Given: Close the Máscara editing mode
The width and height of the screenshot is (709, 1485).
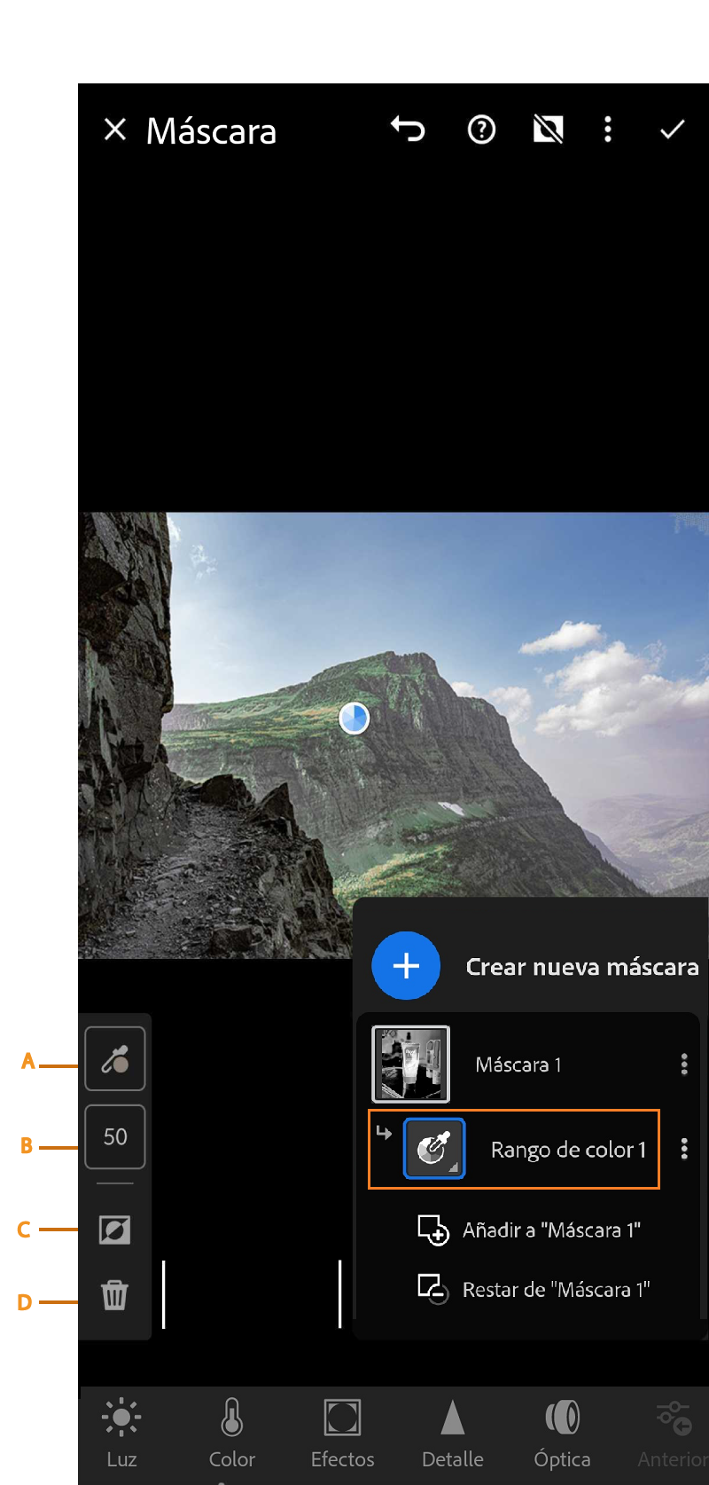Looking at the screenshot, I should point(115,130).
